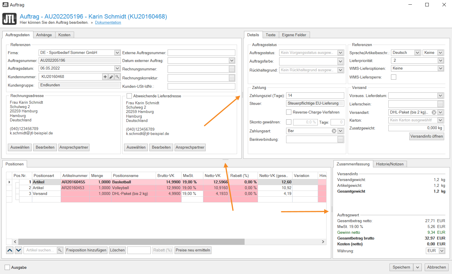
Task: Clear the Versandart selection with X icon
Action: coord(434,112)
